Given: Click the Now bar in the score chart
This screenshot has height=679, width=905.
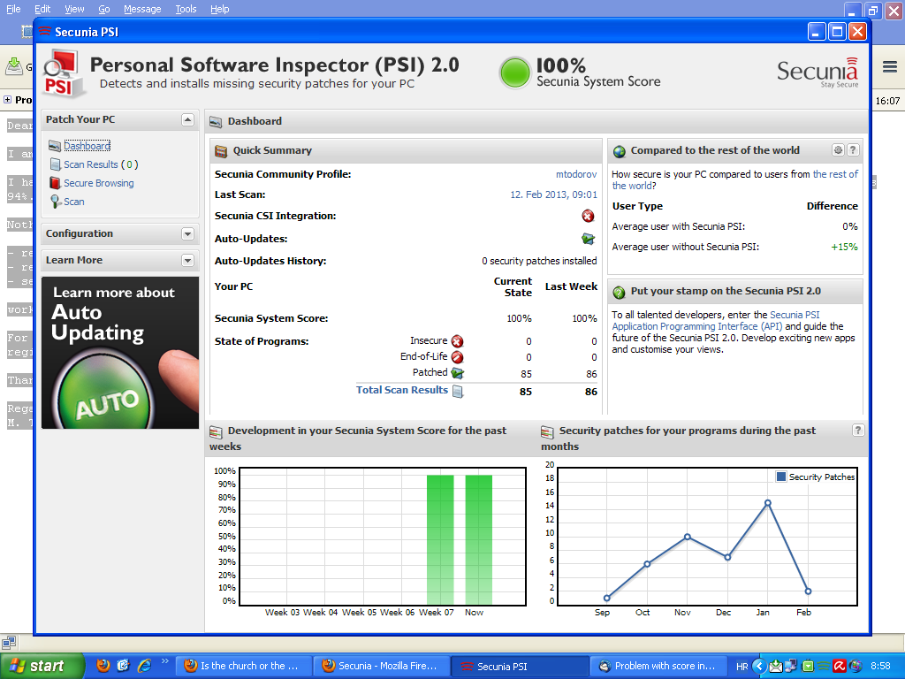Looking at the screenshot, I should 478,540.
